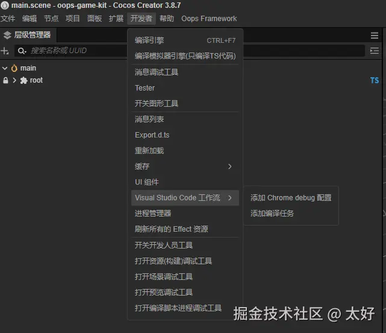Open the Hierarchy panel hamburger menu
This screenshot has height=333, width=386.
click(x=375, y=35)
